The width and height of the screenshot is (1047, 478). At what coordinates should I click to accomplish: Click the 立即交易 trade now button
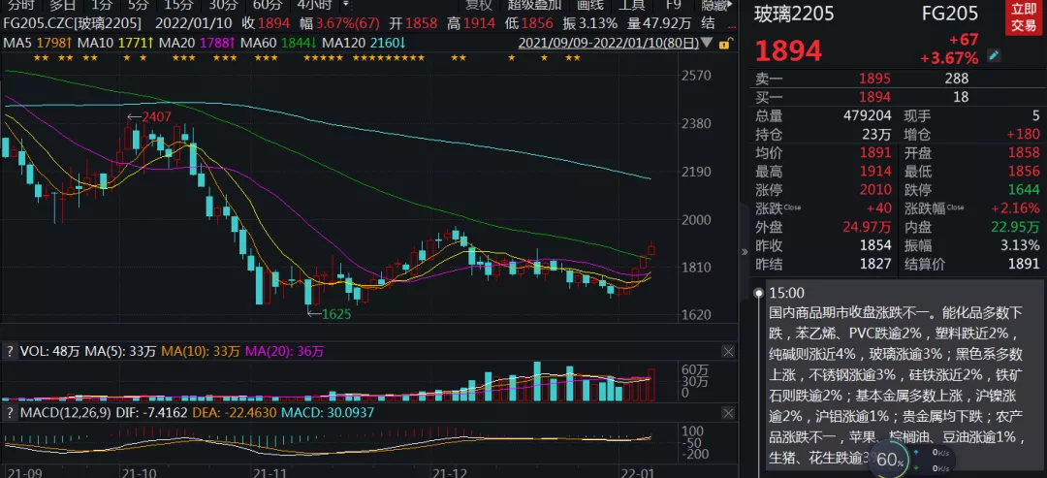click(1023, 17)
